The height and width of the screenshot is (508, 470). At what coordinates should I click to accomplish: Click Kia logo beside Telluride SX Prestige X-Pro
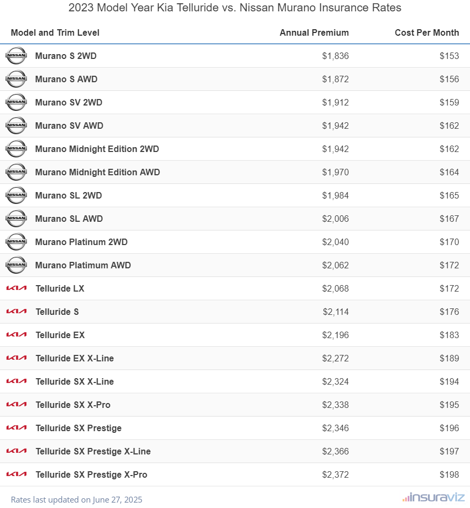(17, 474)
